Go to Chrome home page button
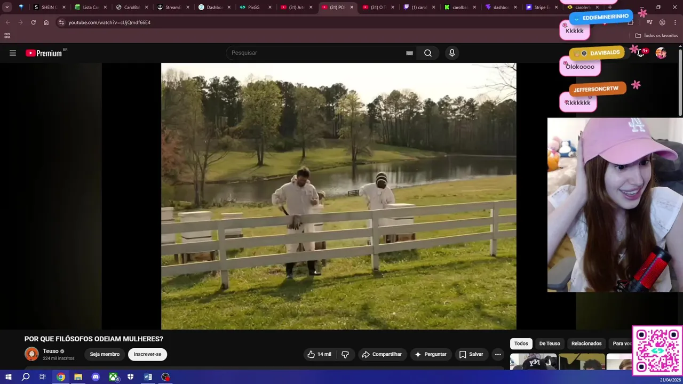The image size is (683, 384). (46, 22)
